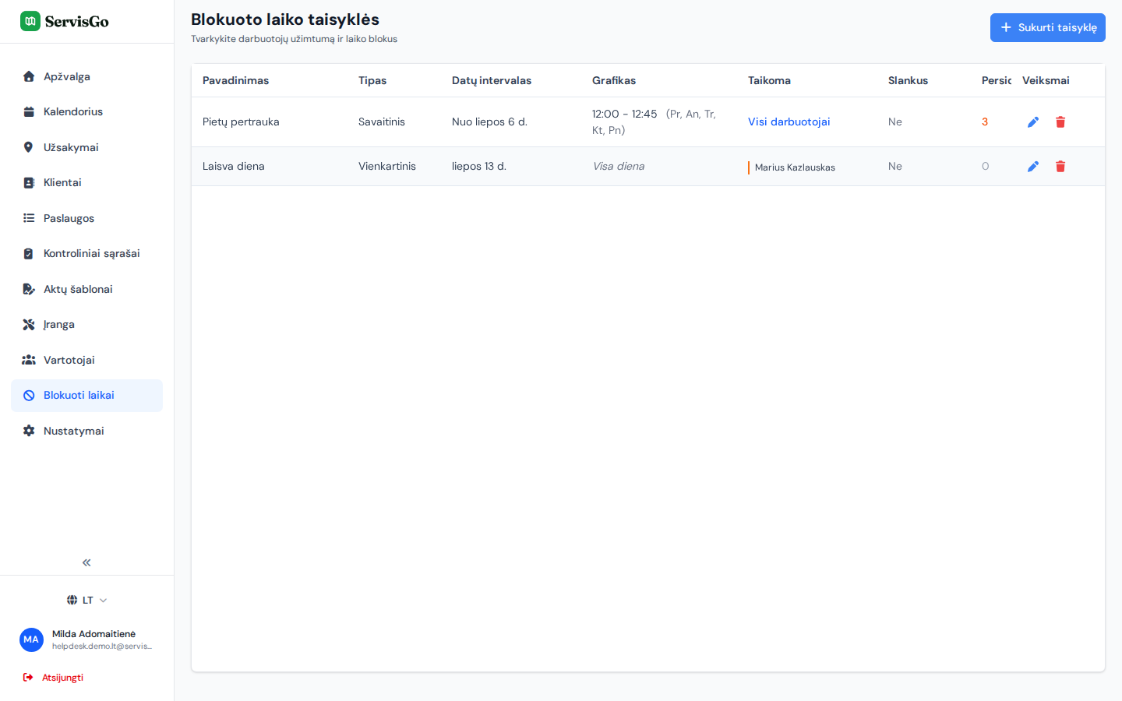Viewport: 1122px width, 701px height.
Task: Click Sukurti taisyklę button
Action: pos(1047,27)
